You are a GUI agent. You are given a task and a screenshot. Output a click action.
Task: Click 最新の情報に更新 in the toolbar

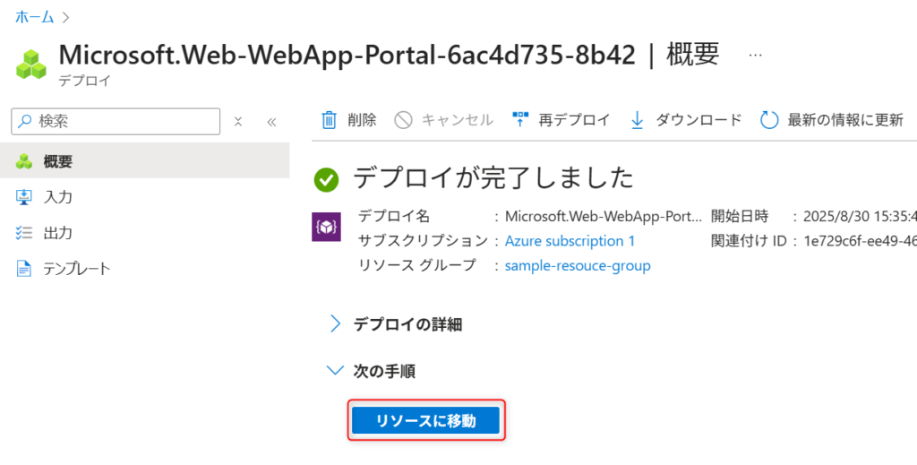point(845,120)
